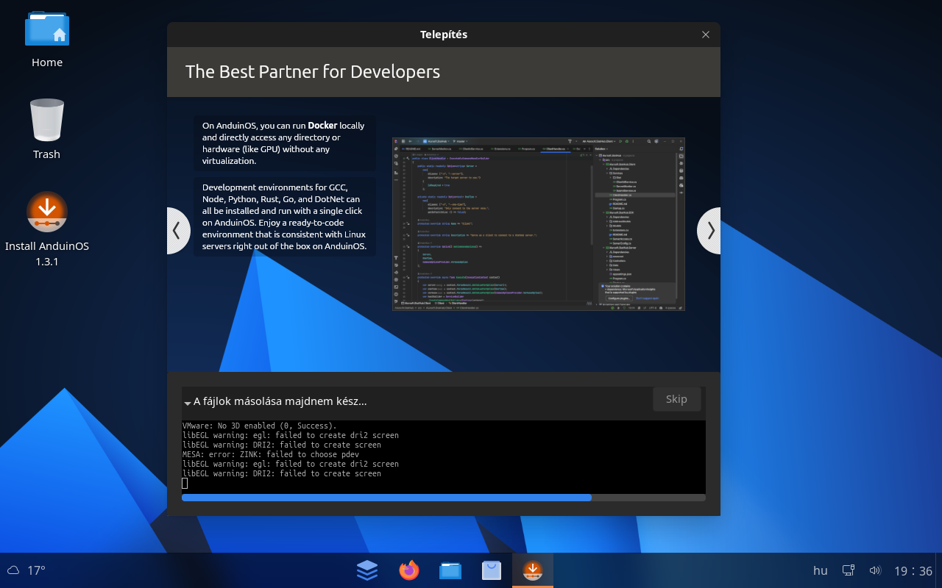This screenshot has width=942, height=588.
Task: Switch keyboard layout via hu indicator
Action: tap(820, 570)
